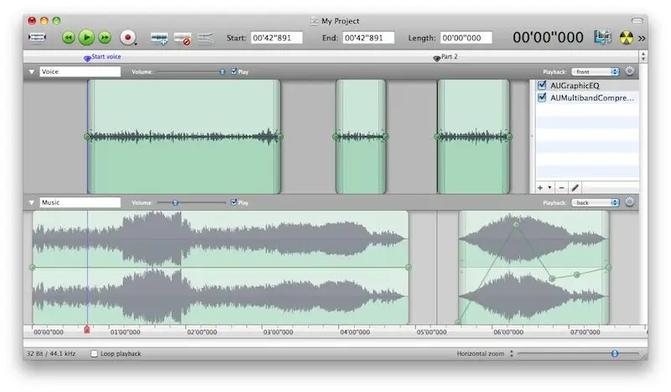Enable the Loop playback checkbox
Viewport: 671px width, 392px height.
94,354
